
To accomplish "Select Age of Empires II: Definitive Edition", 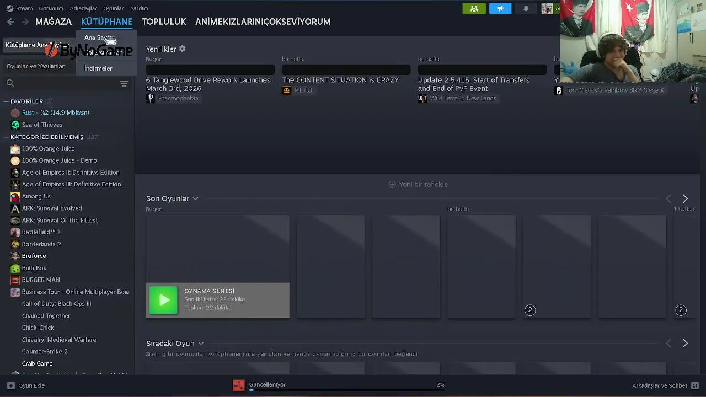I will [x=71, y=173].
